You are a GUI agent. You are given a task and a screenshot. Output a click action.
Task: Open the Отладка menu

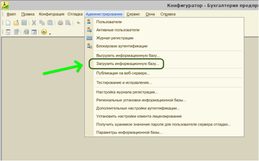point(75,14)
